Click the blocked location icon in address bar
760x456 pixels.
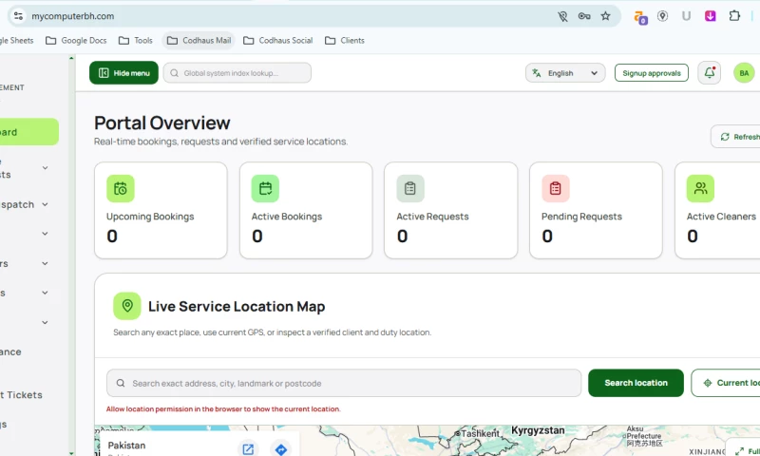coord(562,16)
